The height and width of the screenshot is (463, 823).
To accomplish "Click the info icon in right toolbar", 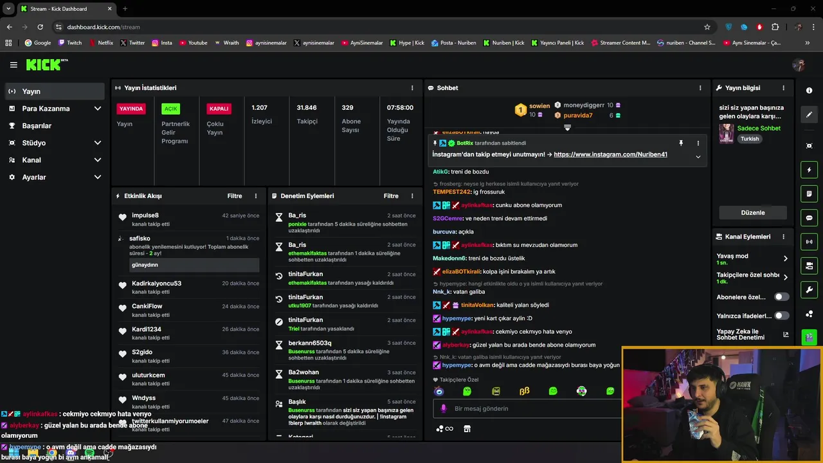I will coord(809,91).
